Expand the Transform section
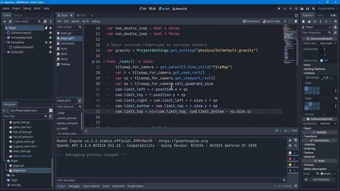Screen dimensions: 340x191 click(310, 136)
